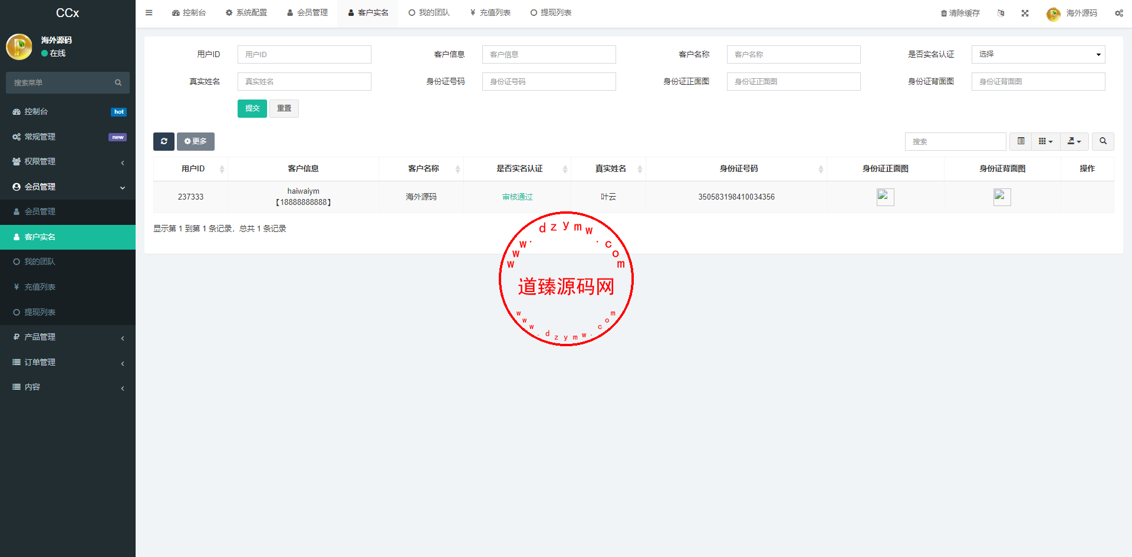Click the green 提交 button
This screenshot has height=557, width=1132.
point(252,108)
